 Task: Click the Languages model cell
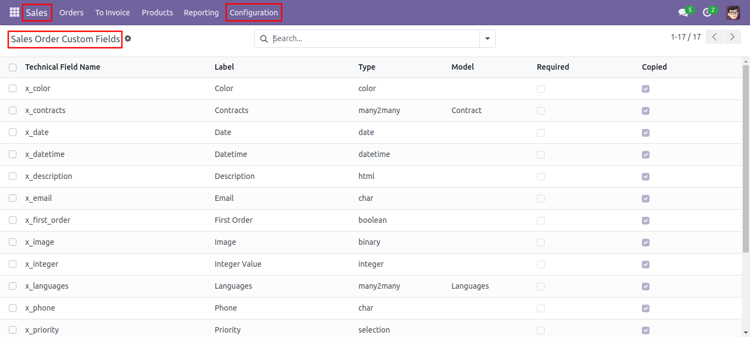470,286
